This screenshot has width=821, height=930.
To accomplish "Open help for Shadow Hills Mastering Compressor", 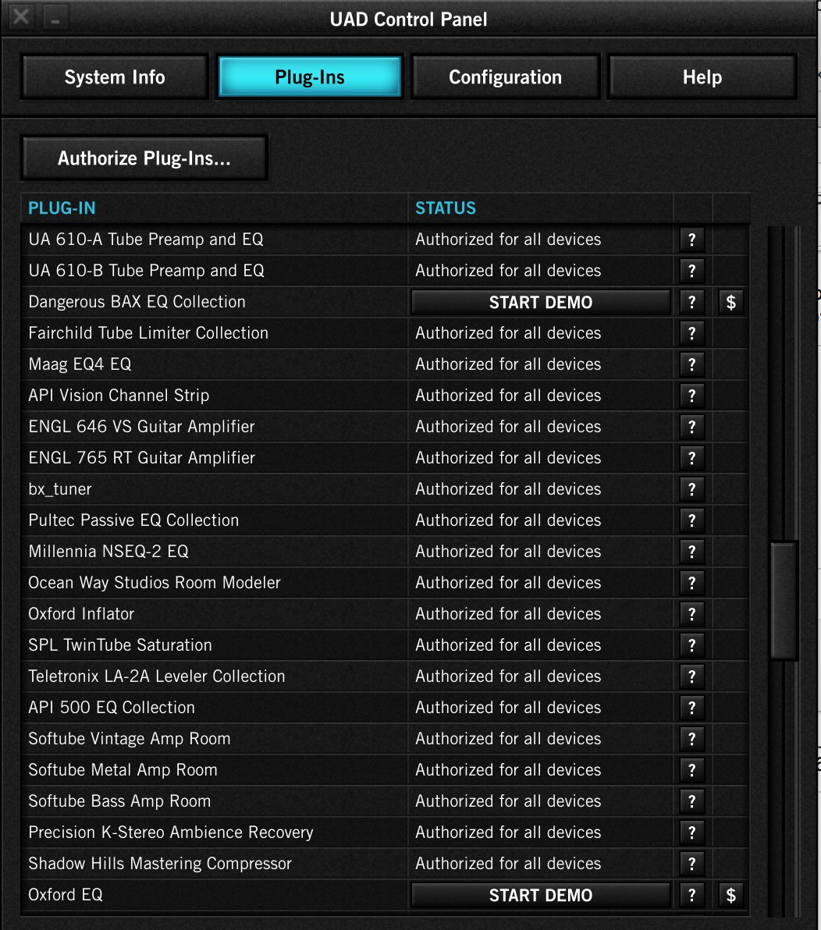I will (691, 864).
